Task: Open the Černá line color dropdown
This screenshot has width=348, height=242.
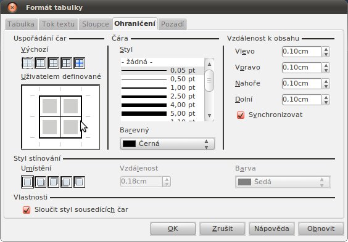Action: tap(167, 144)
